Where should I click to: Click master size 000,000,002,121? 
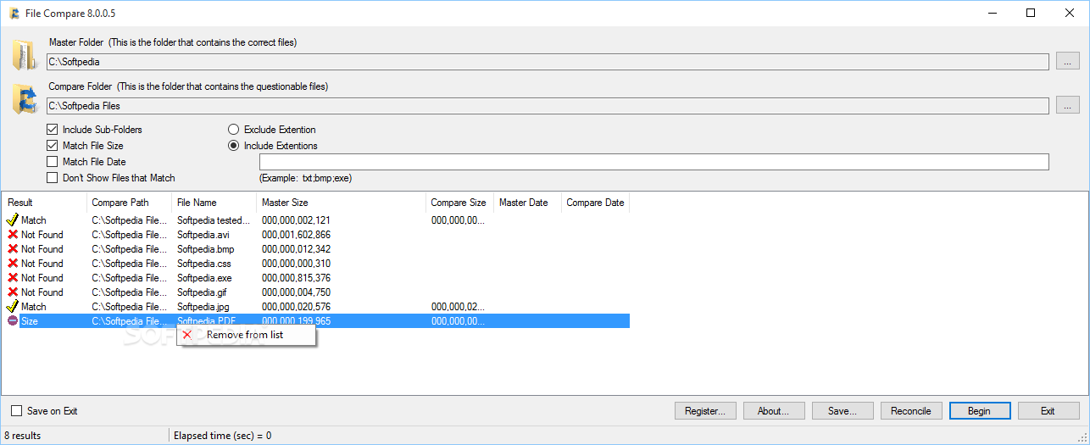[296, 220]
